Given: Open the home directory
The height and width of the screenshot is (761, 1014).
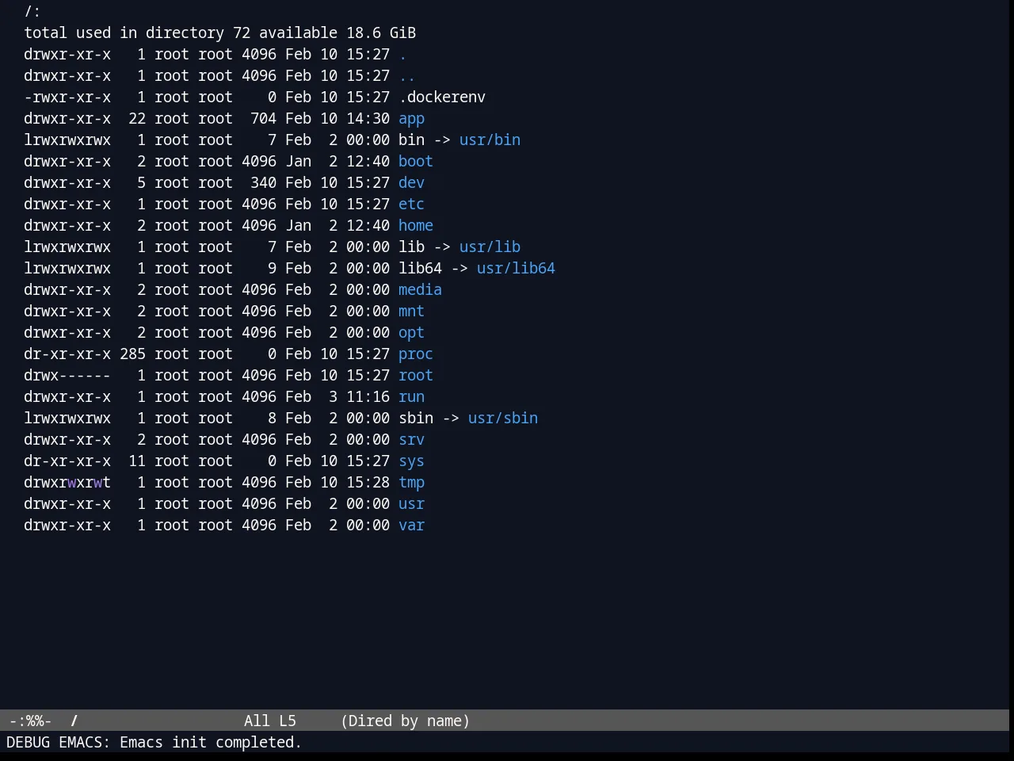Looking at the screenshot, I should (416, 225).
